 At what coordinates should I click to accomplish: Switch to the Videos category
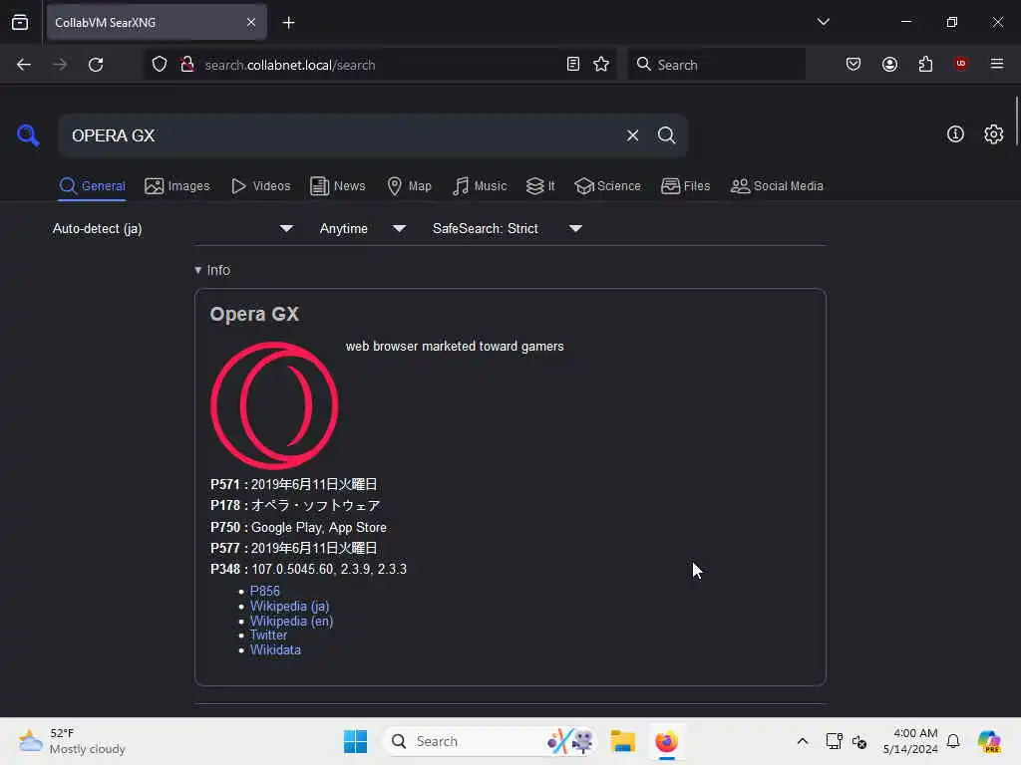click(260, 186)
